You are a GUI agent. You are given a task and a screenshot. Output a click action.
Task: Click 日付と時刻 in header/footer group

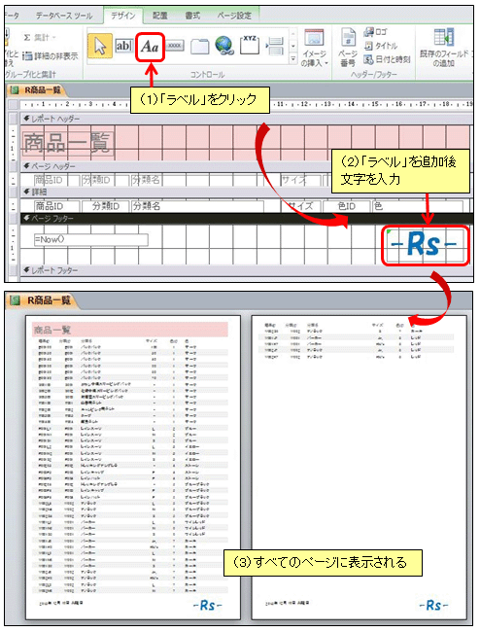[387, 59]
